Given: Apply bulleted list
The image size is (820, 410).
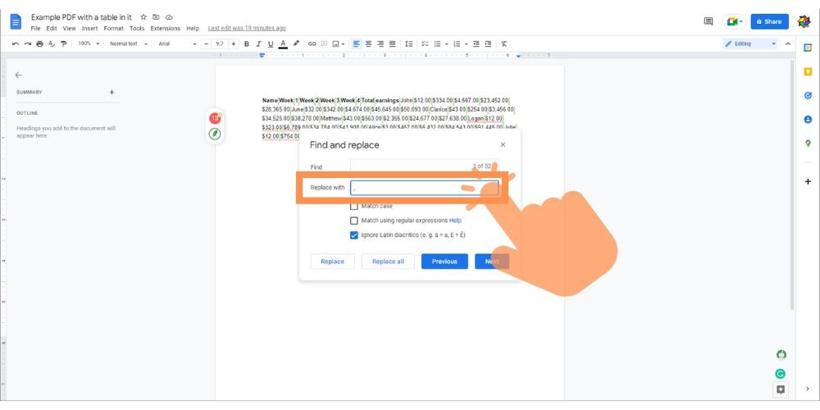Looking at the screenshot, I should tap(438, 44).
